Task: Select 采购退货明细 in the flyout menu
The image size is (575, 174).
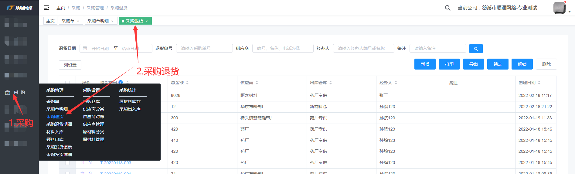Action: 59,124
